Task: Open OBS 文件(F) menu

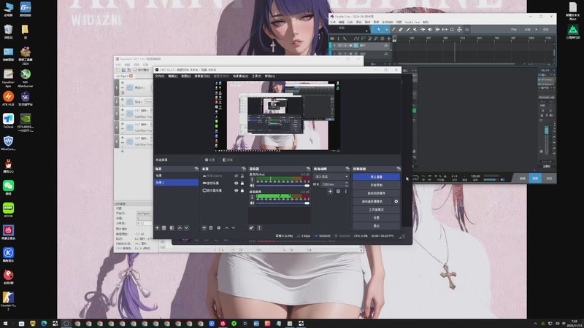Action: click(x=159, y=77)
